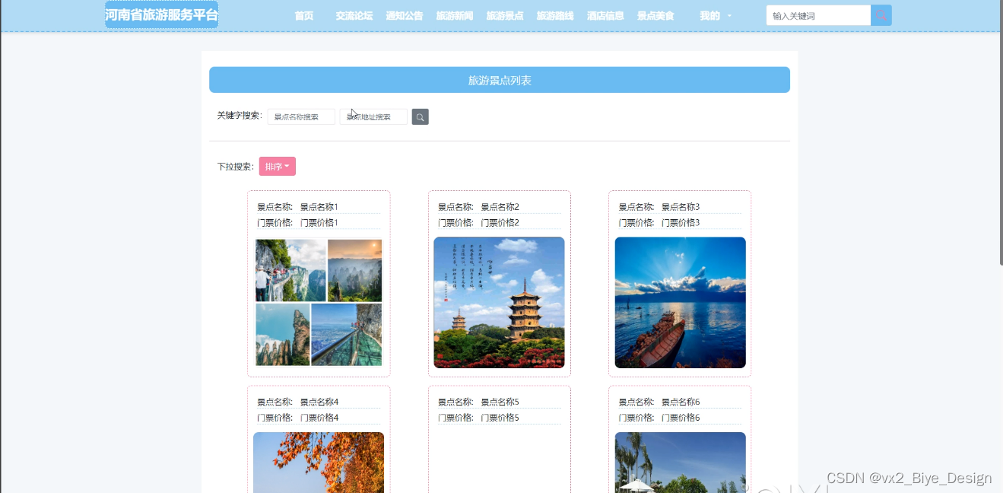Click the 河南省旅游服务平台 site logo
This screenshot has width=1003, height=493.
pos(161,14)
